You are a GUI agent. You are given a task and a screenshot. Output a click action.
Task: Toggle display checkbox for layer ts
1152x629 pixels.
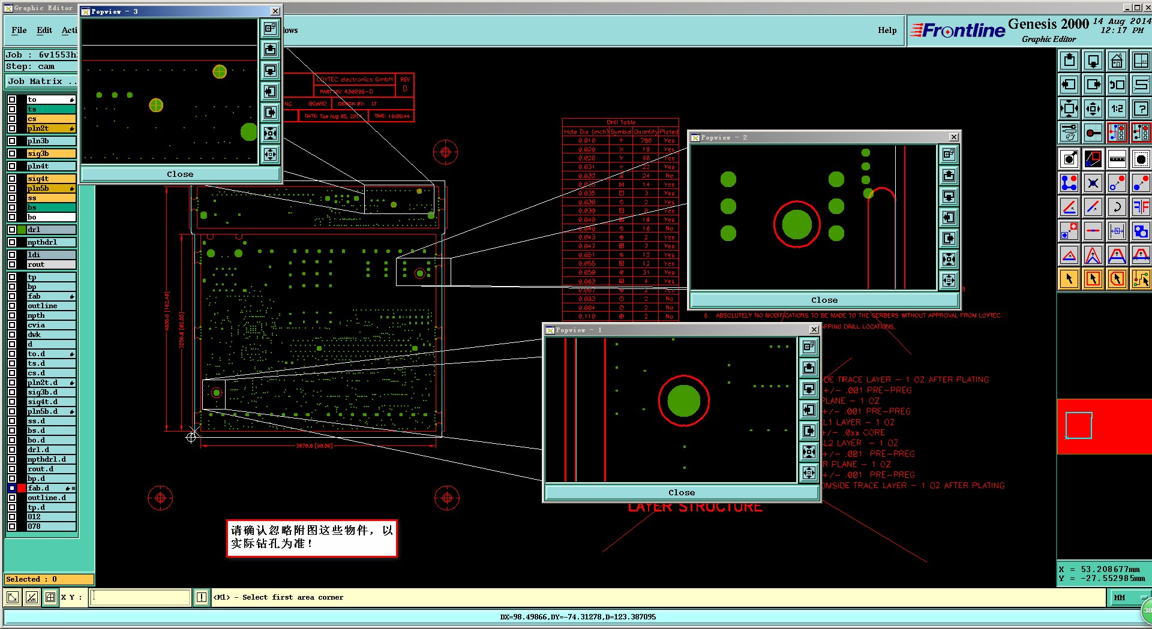tap(12, 109)
